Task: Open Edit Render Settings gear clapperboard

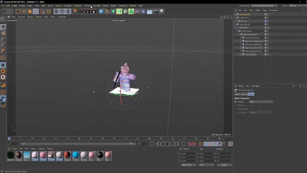Action: click(x=94, y=12)
